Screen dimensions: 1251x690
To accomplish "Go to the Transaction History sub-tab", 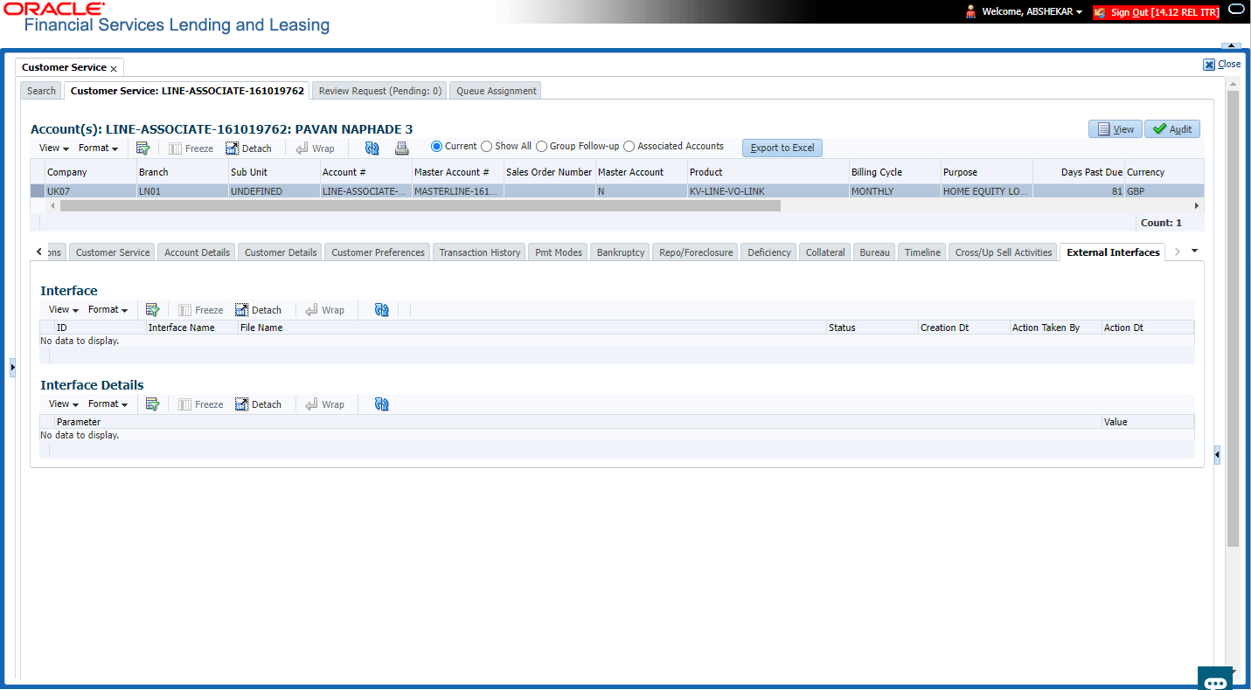I will pos(480,252).
